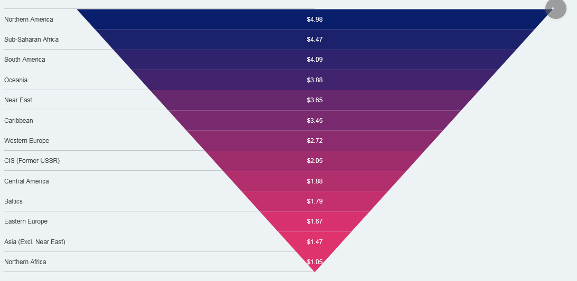Image resolution: width=577 pixels, height=281 pixels.
Task: Click the $1.67 Eastern Europe segment value
Action: click(x=315, y=221)
